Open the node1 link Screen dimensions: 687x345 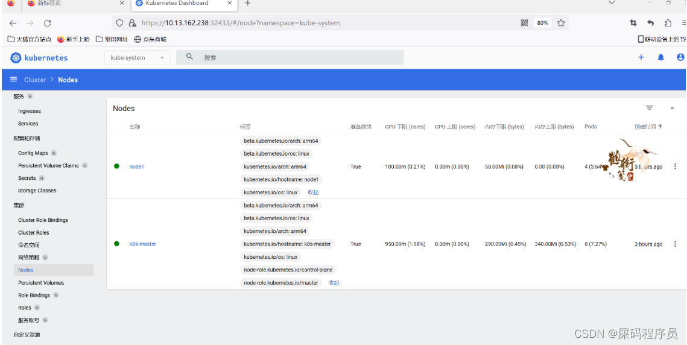pos(137,166)
